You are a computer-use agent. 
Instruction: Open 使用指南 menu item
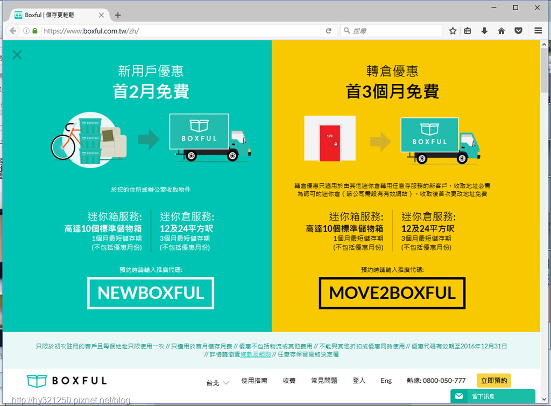pyautogui.click(x=255, y=381)
